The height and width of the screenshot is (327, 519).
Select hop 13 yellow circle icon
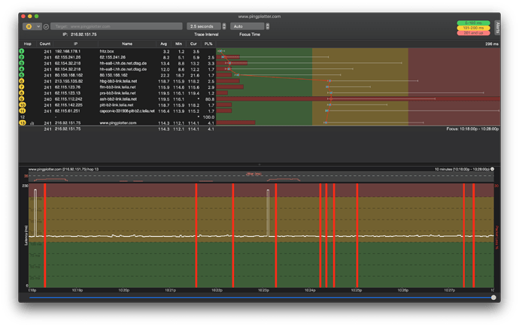coord(22,123)
